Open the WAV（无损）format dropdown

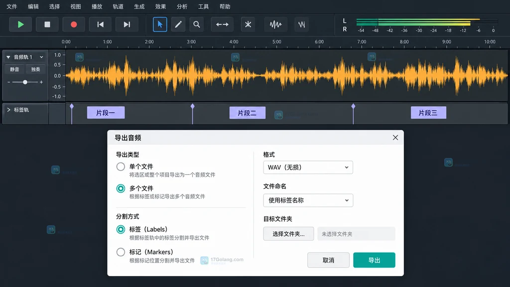308,167
